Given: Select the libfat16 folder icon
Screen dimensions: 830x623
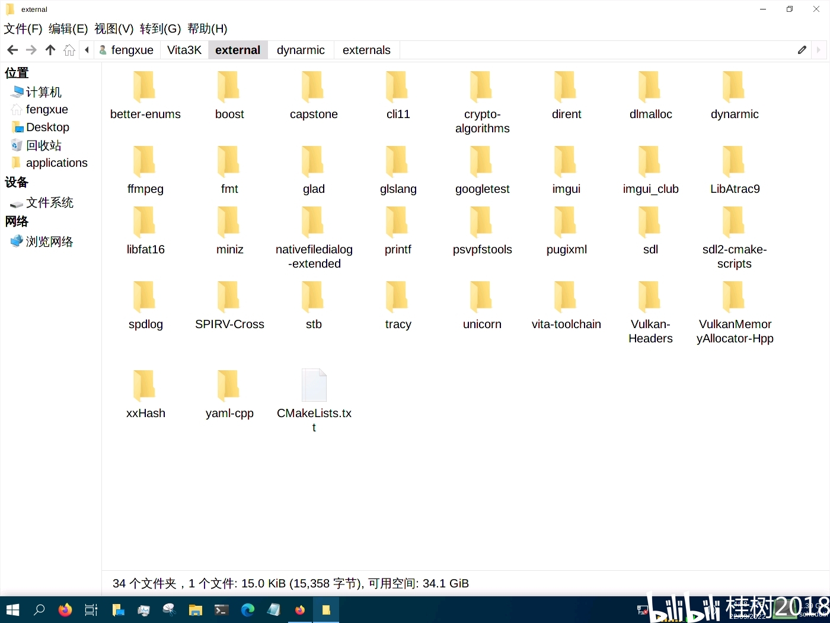Looking at the screenshot, I should 145,222.
